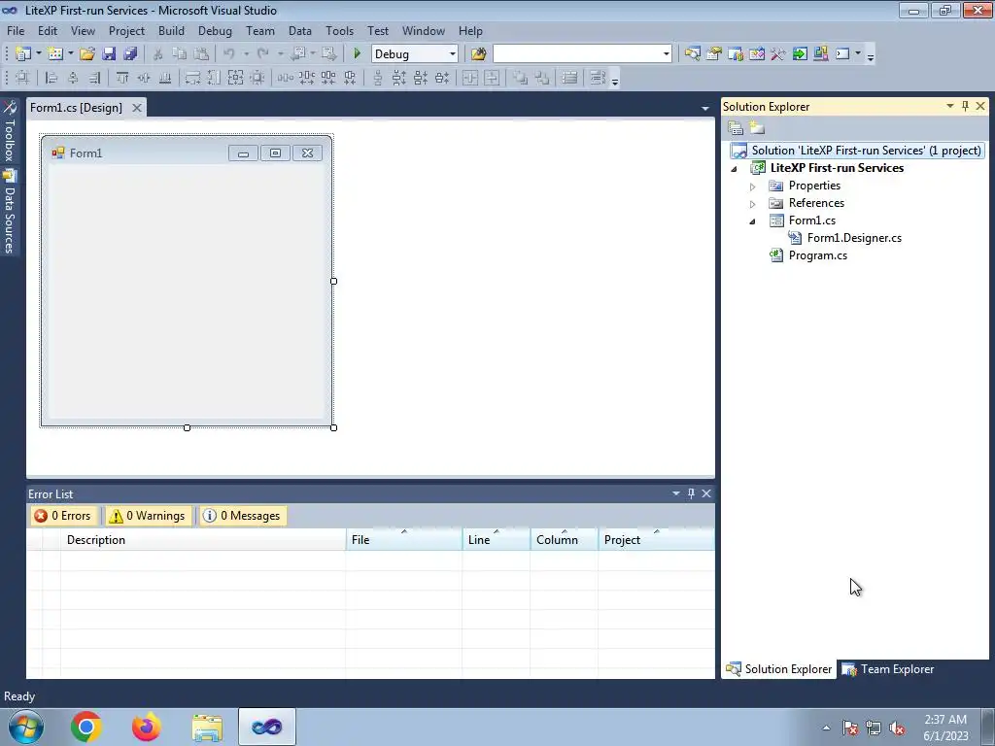
Task: Click the Save All icon
Action: 130,54
